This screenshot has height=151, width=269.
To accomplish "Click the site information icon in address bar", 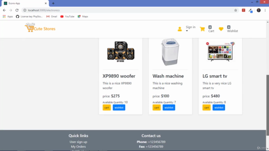I will pyautogui.click(x=25, y=10).
